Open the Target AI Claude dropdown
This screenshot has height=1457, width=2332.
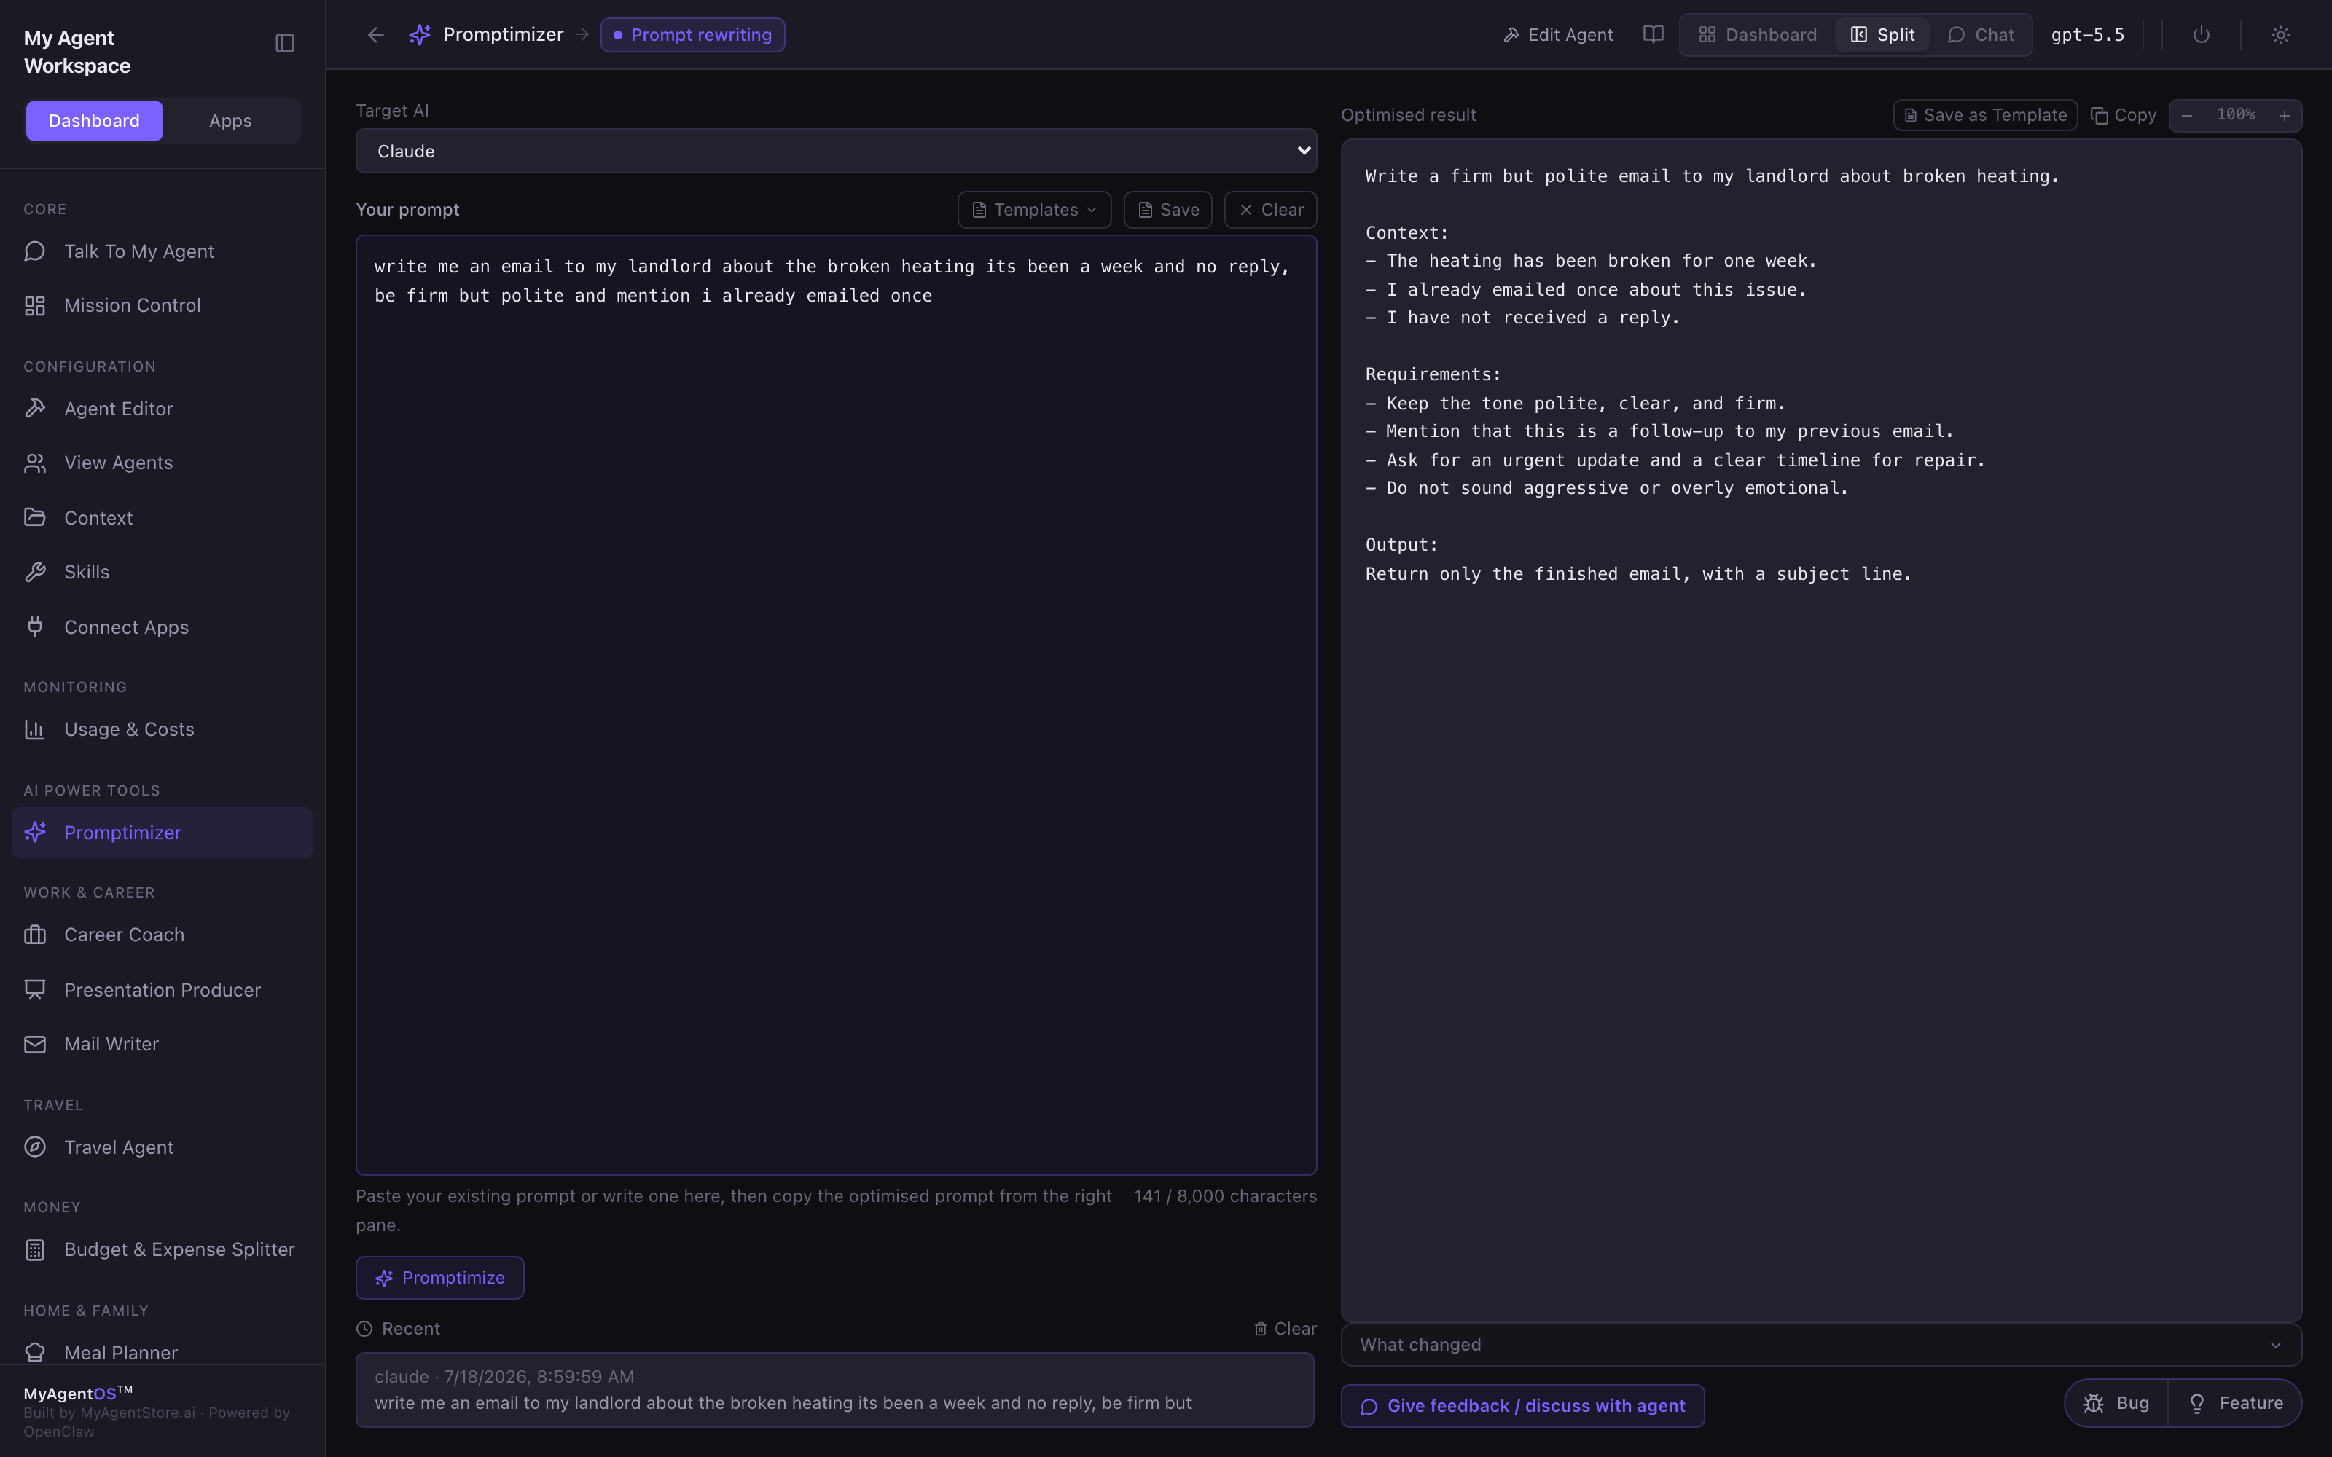(835, 152)
